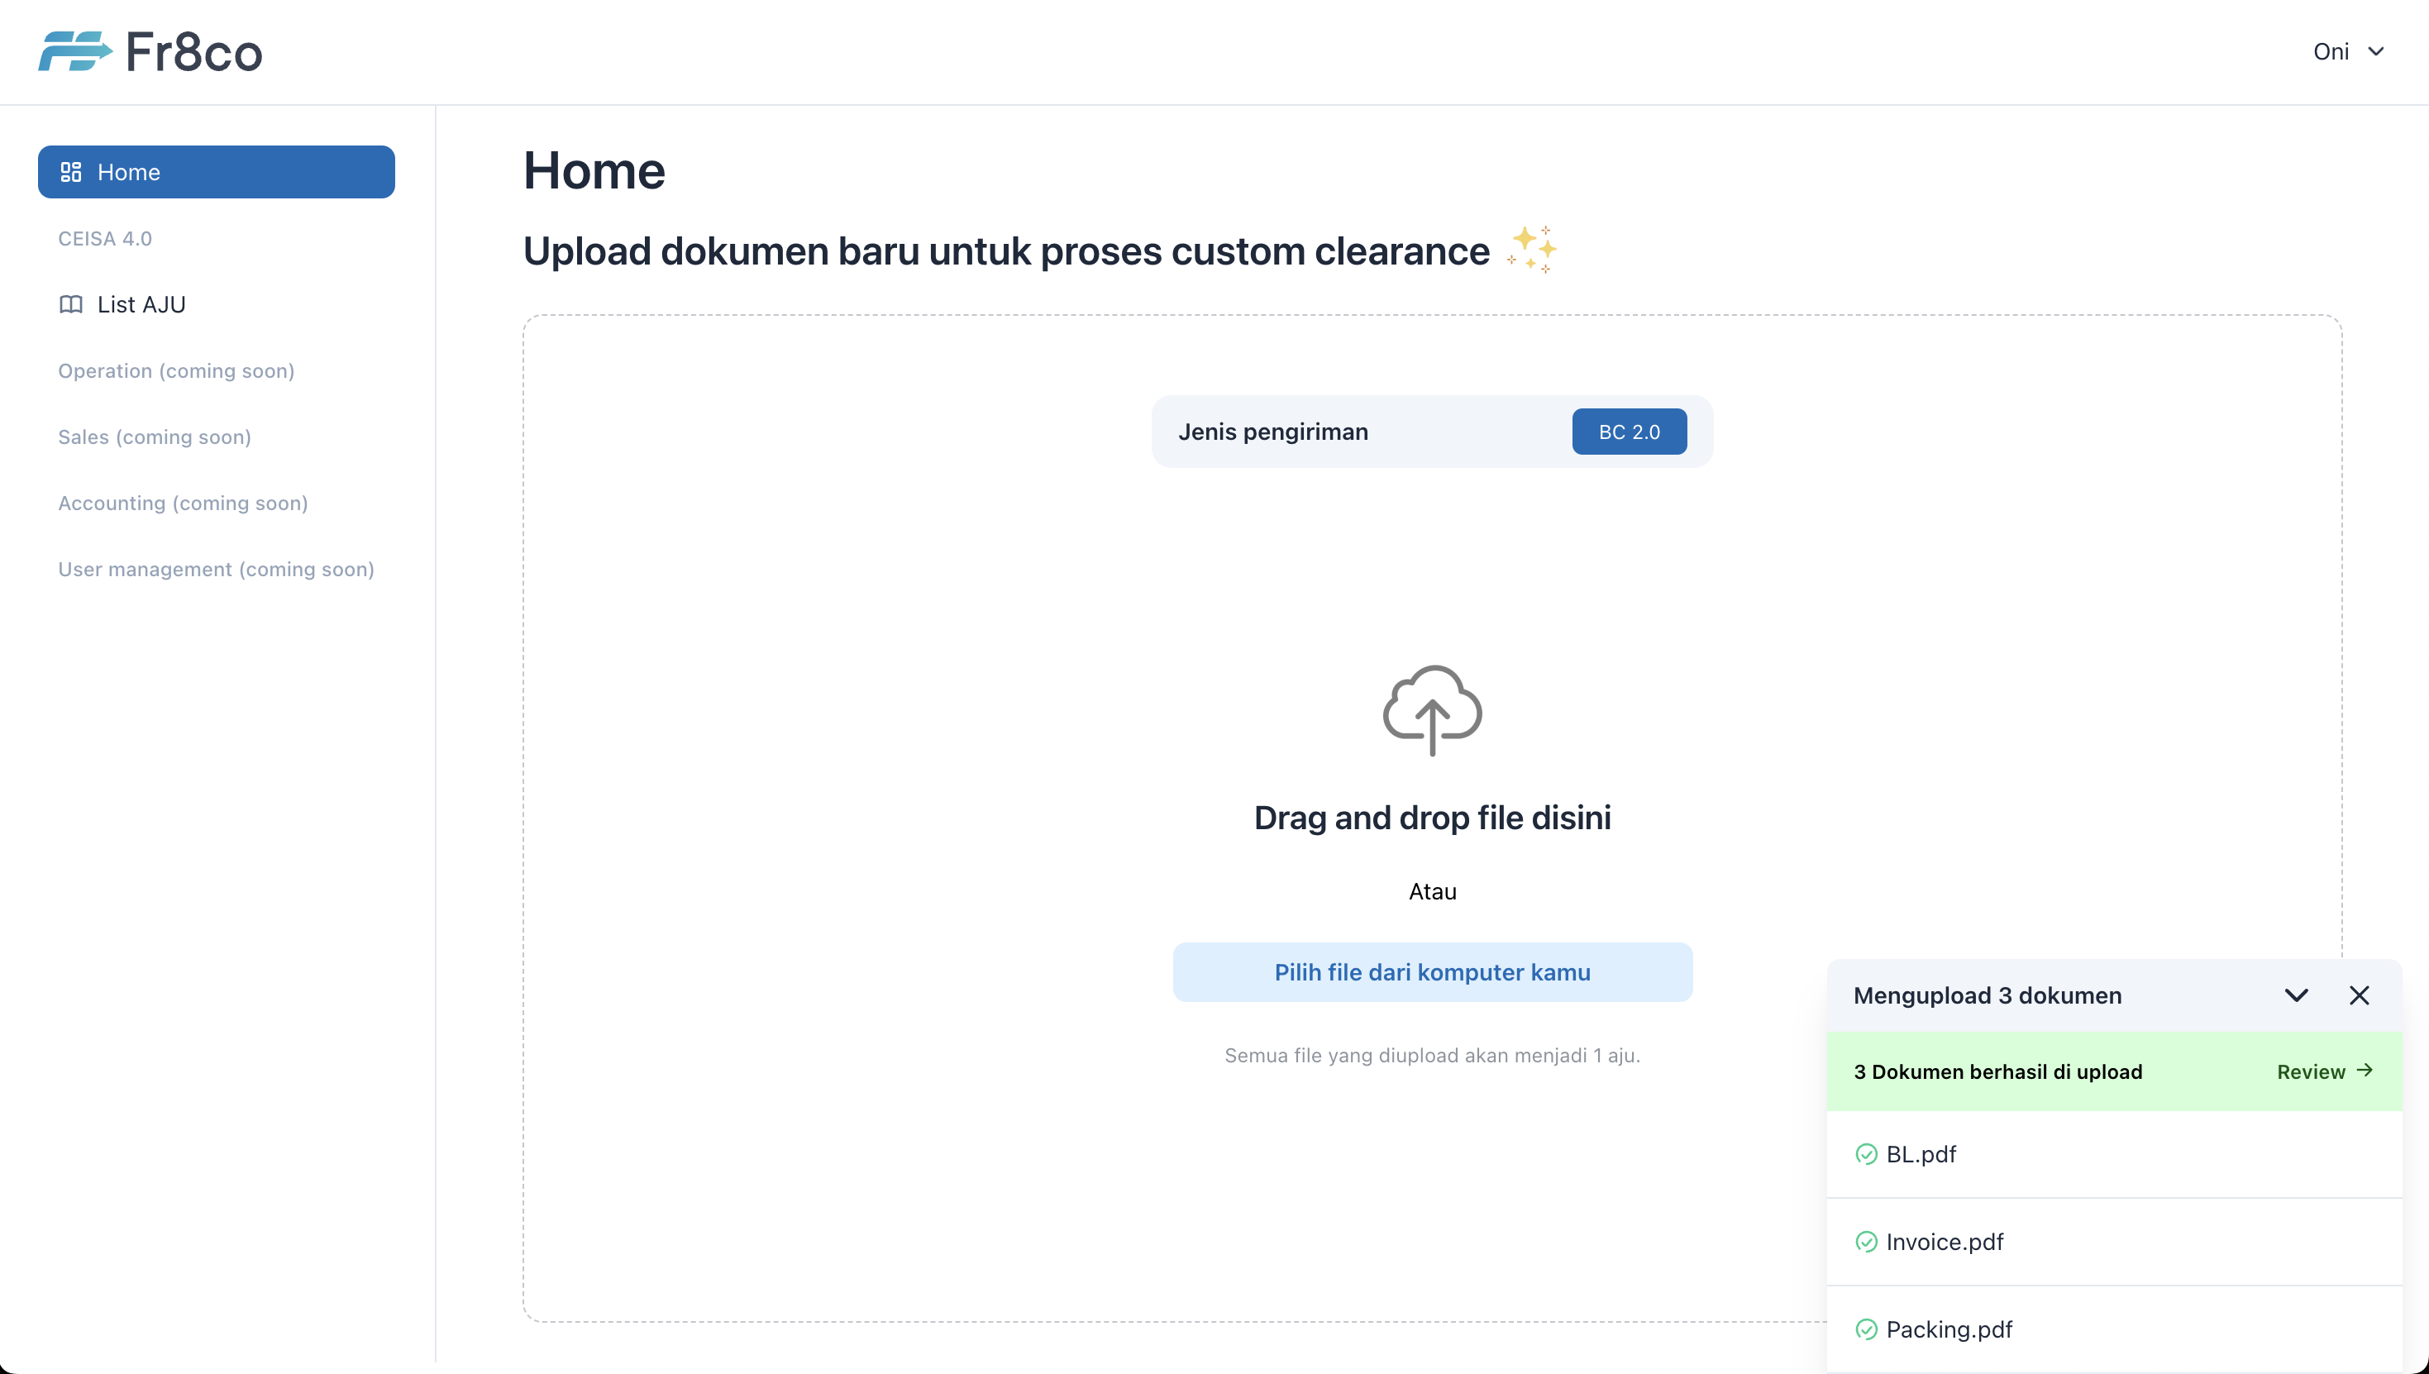The height and width of the screenshot is (1374, 2429).
Task: Click the chevron arrow next to Oni
Action: coord(2376,51)
